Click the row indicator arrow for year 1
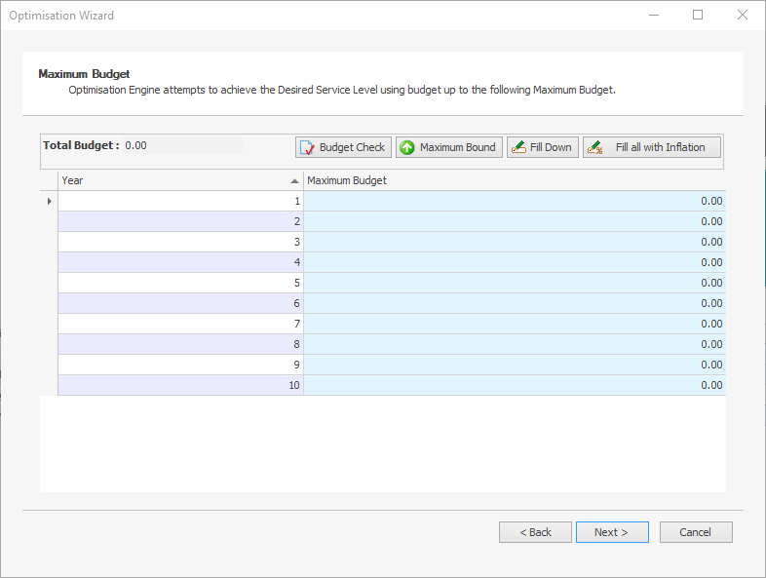 [x=49, y=201]
